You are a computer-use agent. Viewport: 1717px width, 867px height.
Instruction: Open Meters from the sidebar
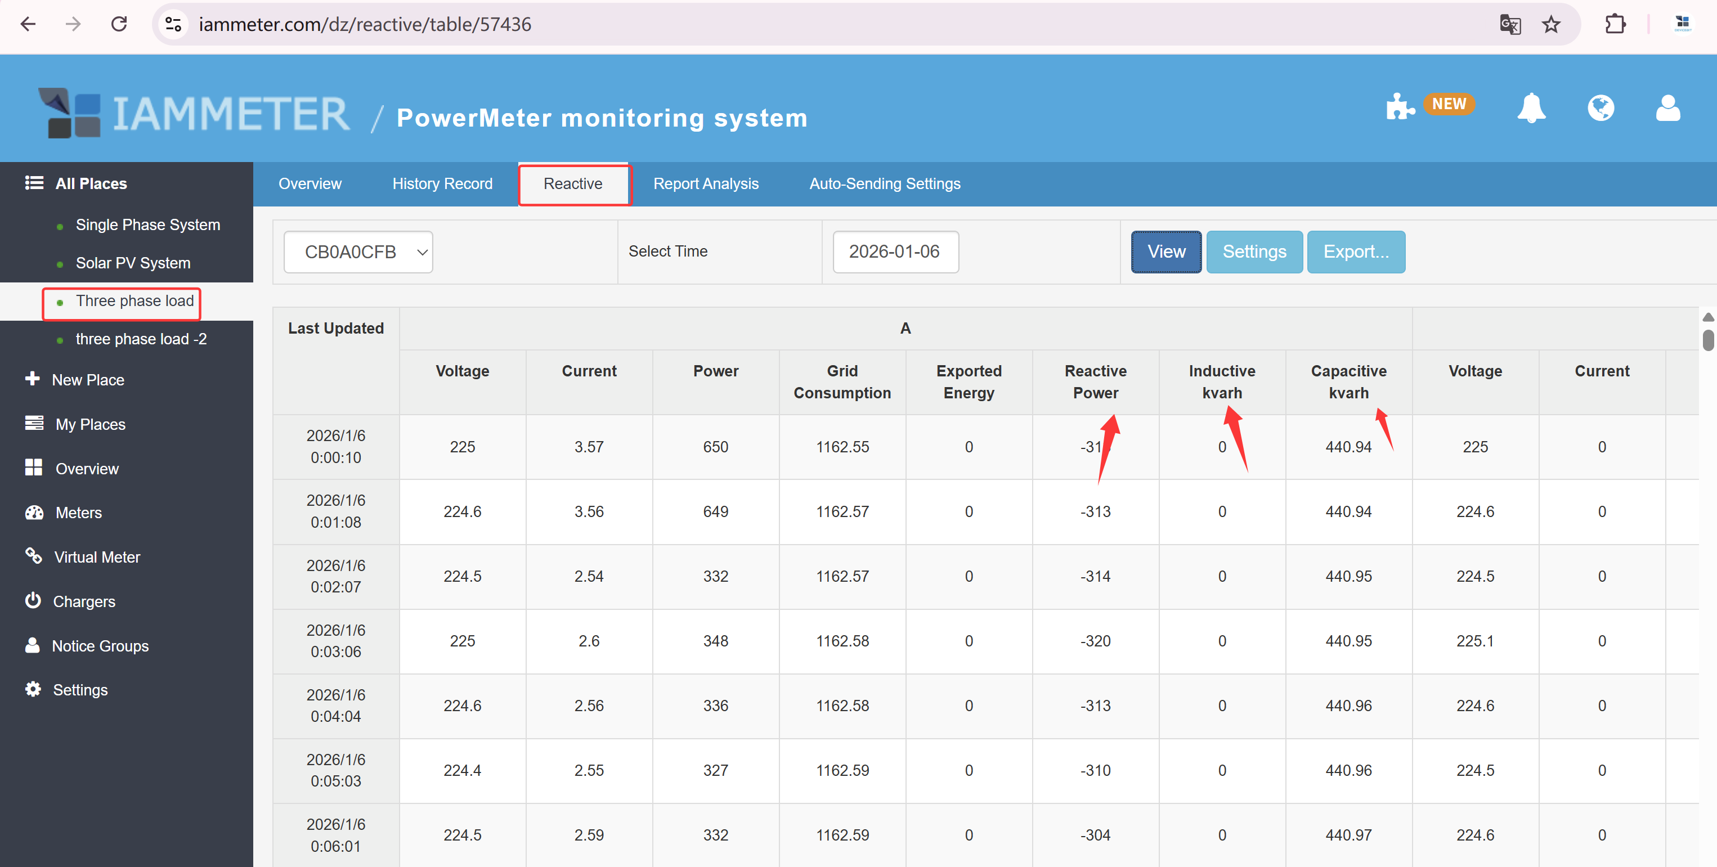click(80, 512)
